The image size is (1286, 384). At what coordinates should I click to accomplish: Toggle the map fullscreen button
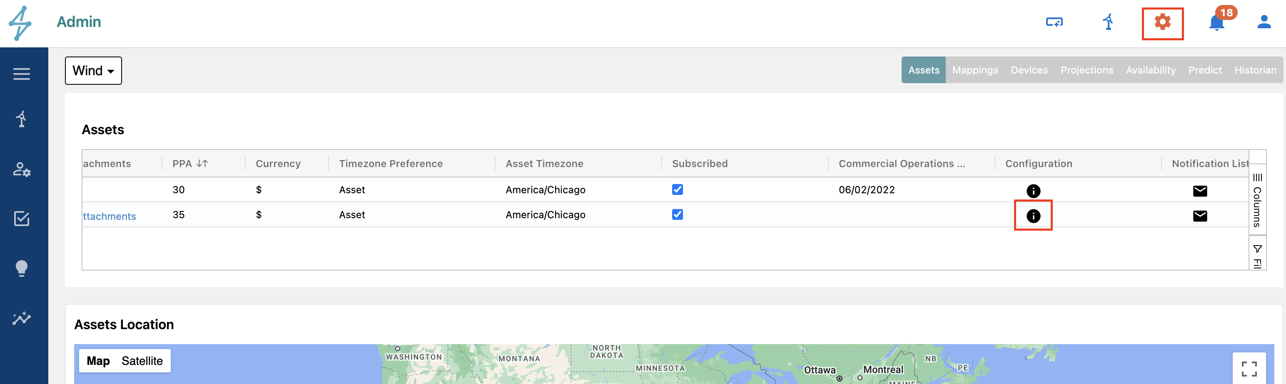point(1249,369)
